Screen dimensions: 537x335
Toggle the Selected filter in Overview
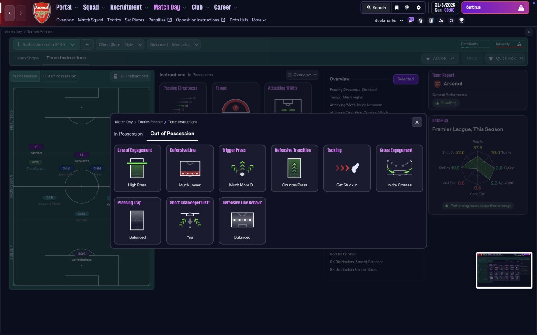pos(405,79)
